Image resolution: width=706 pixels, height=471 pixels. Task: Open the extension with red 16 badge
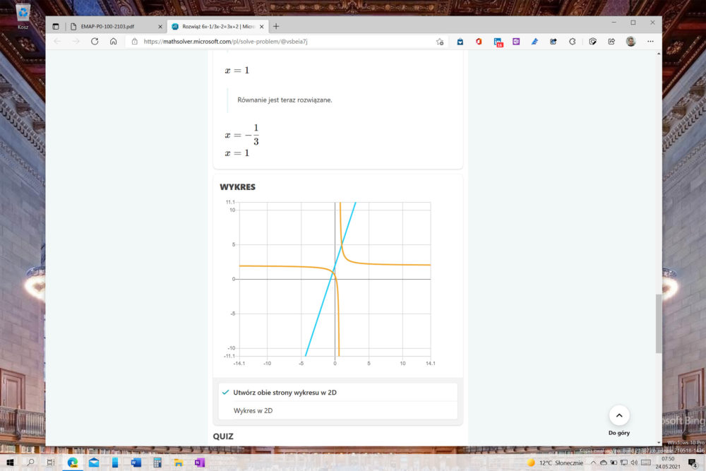coord(498,42)
